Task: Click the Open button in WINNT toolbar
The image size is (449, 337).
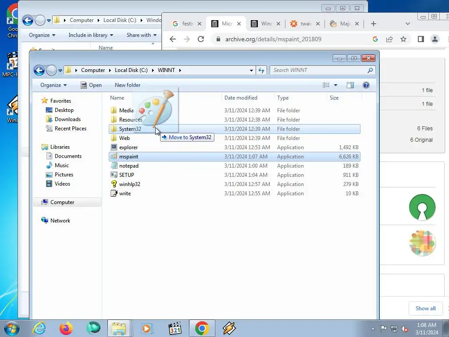Action: click(91, 85)
